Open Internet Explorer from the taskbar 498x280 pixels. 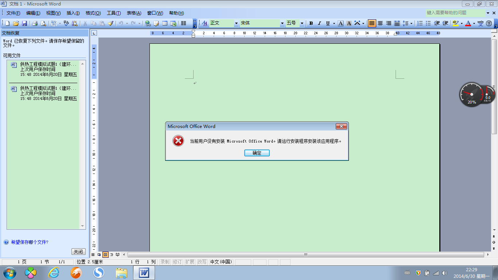[54, 273]
